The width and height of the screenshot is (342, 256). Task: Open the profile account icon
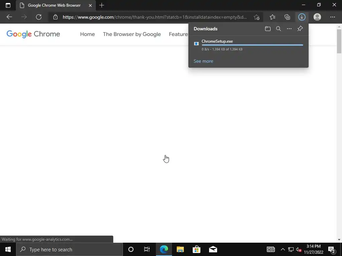(x=317, y=17)
